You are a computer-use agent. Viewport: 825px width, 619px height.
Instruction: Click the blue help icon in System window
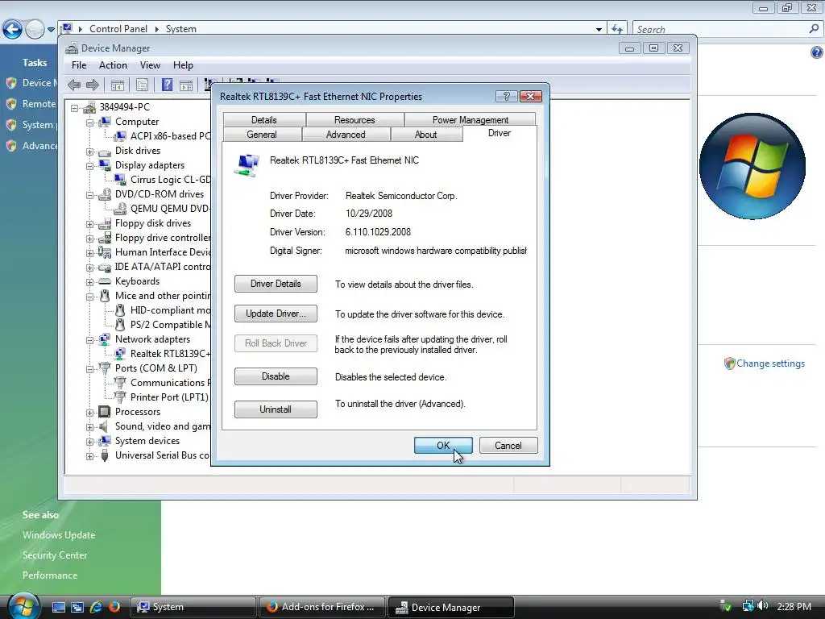click(817, 52)
